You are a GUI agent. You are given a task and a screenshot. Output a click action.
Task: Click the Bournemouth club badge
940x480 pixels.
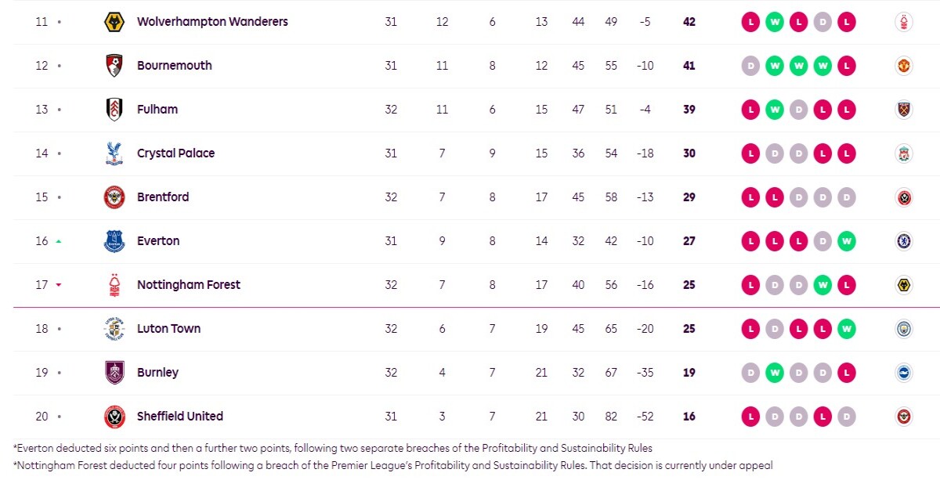tap(114, 66)
